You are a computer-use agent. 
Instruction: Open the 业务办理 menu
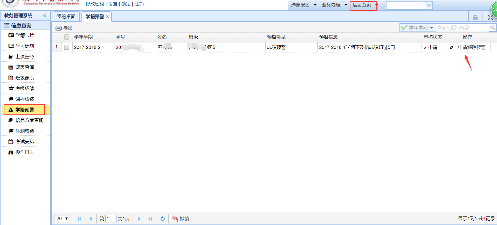(x=334, y=5)
